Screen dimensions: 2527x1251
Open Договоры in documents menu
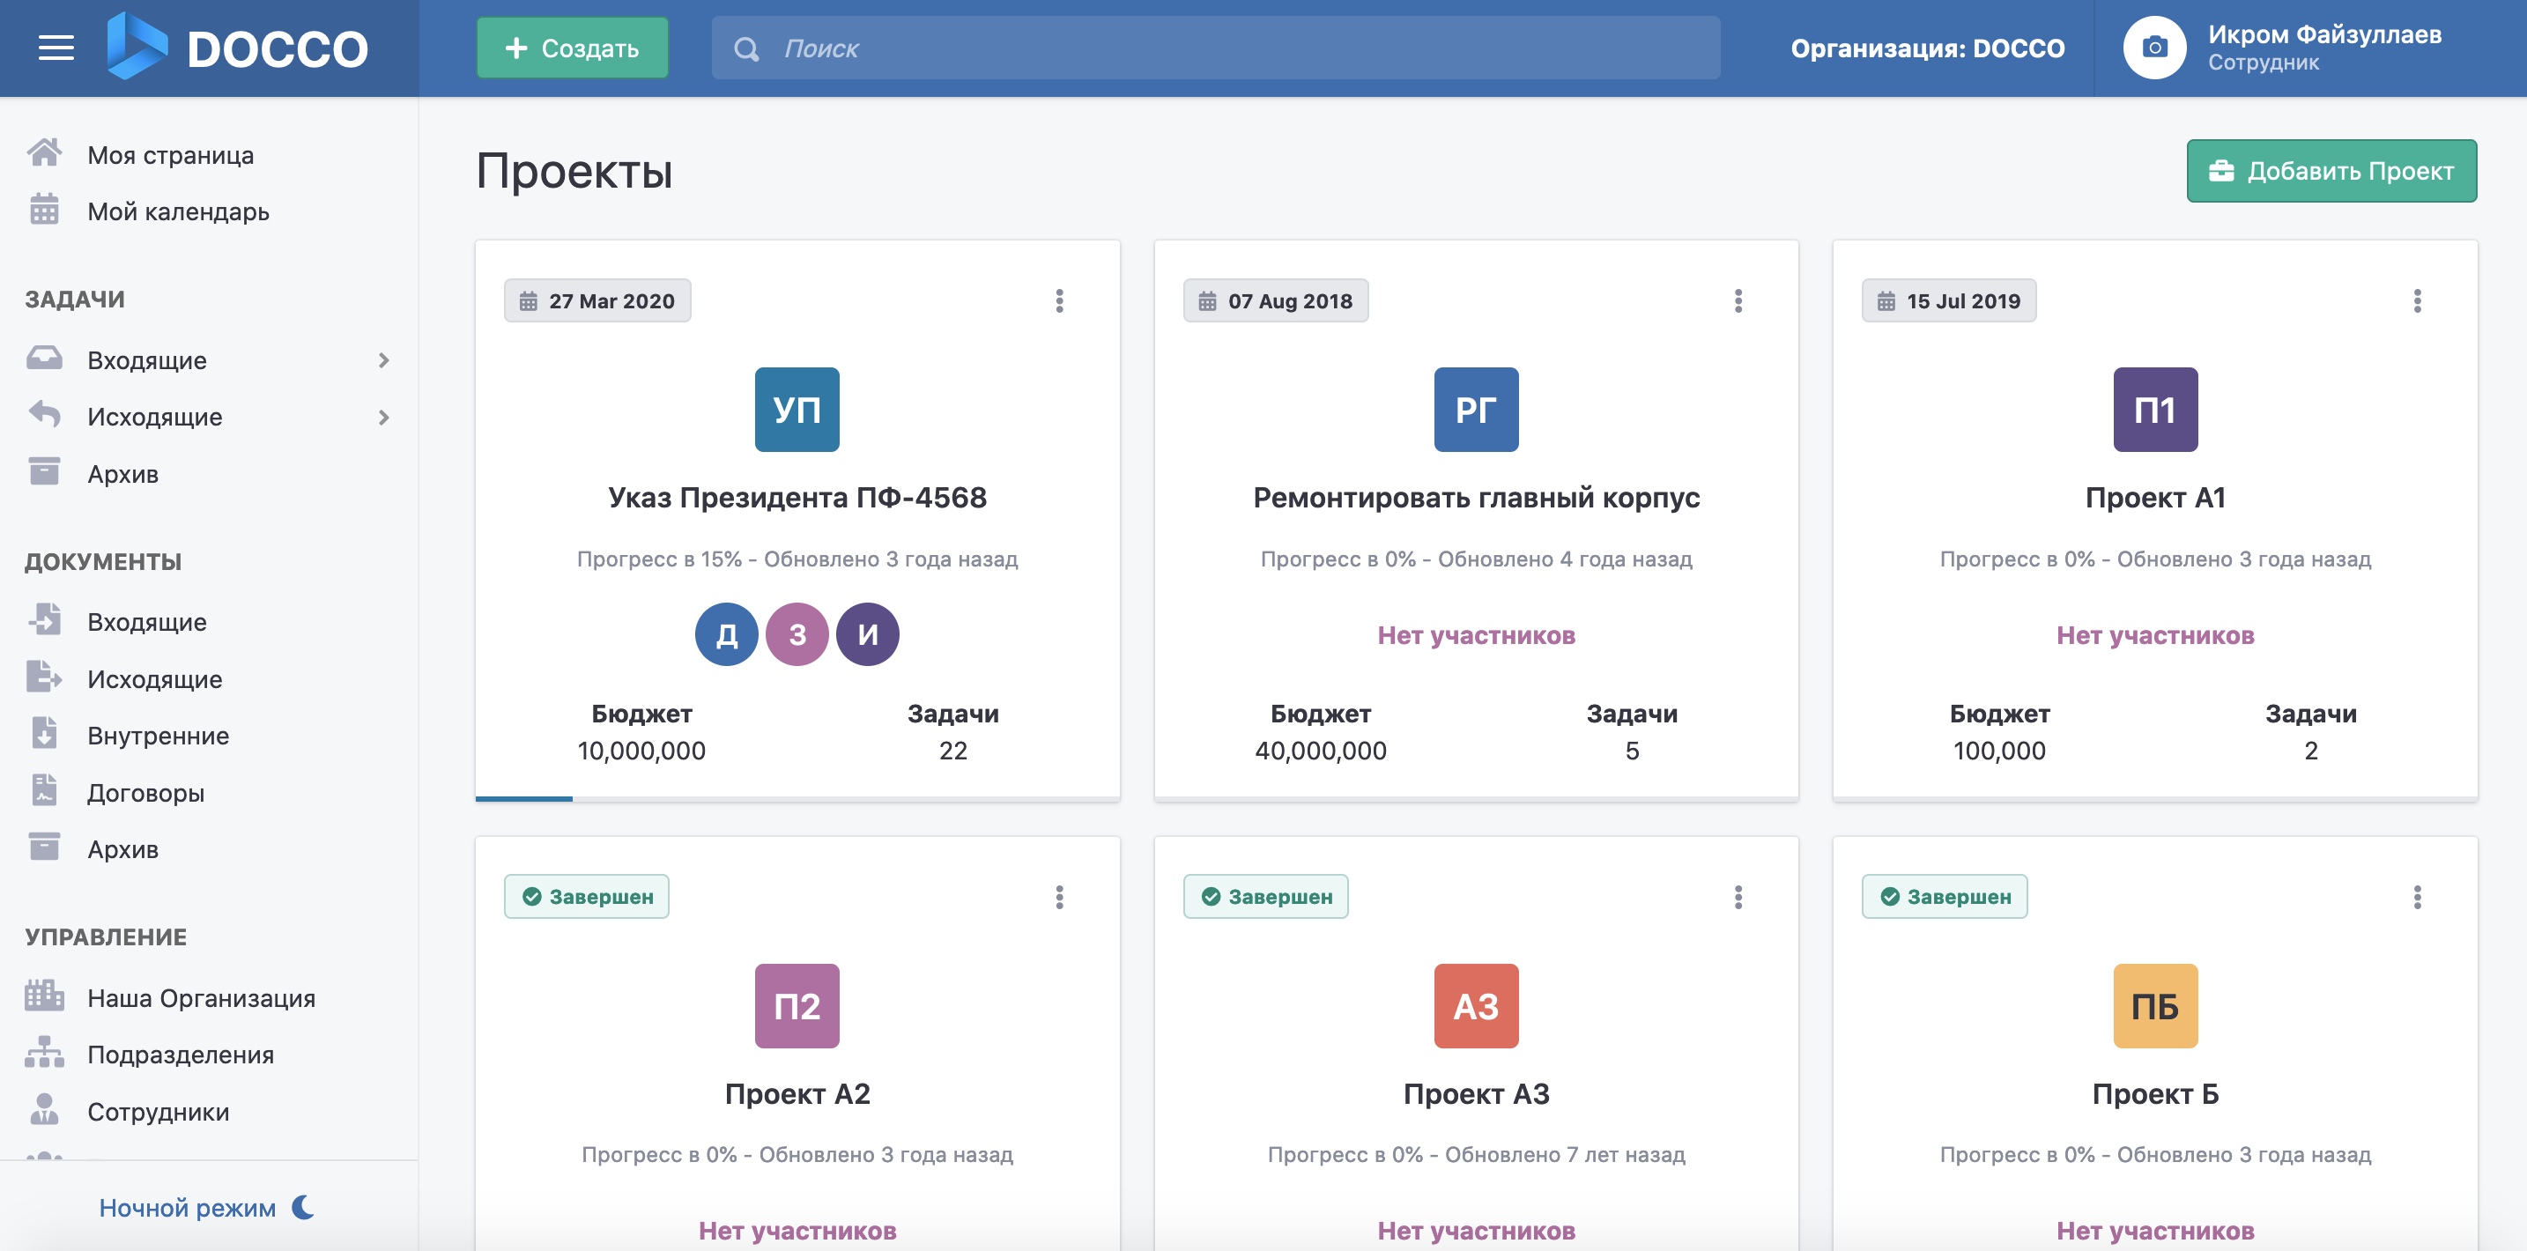[x=145, y=792]
